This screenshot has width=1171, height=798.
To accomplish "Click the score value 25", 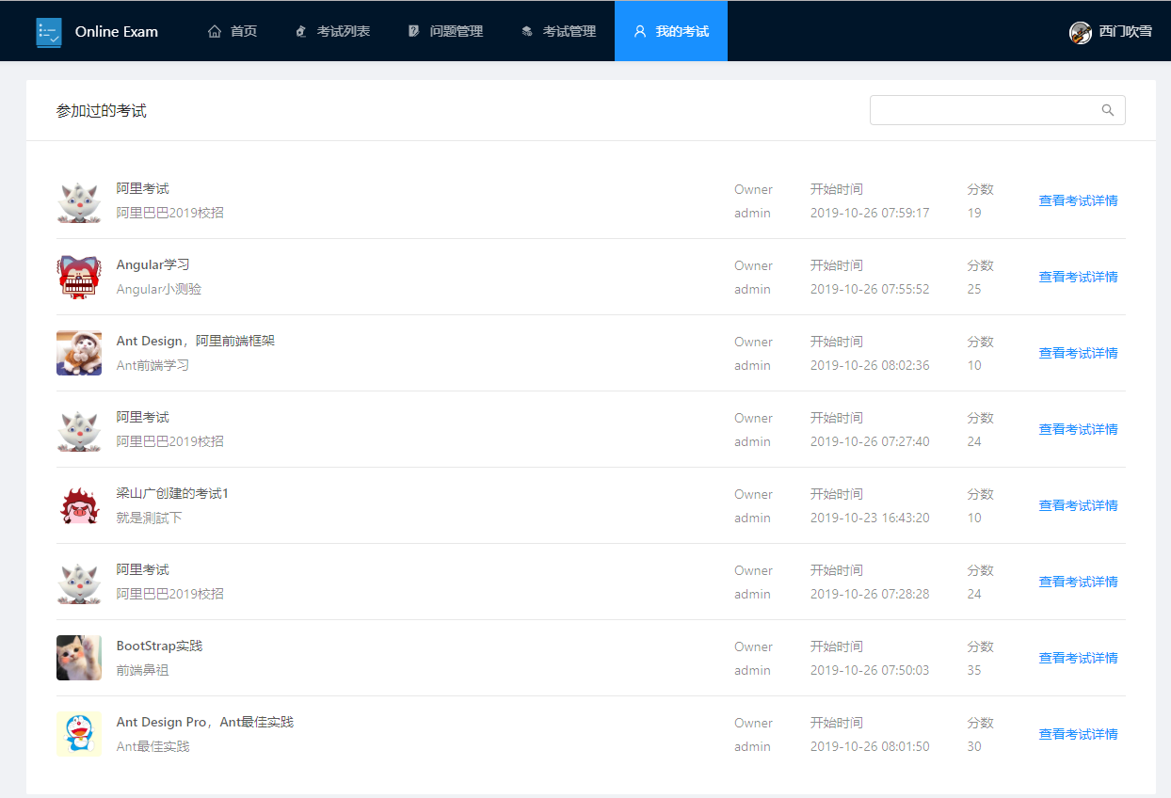I will [974, 289].
